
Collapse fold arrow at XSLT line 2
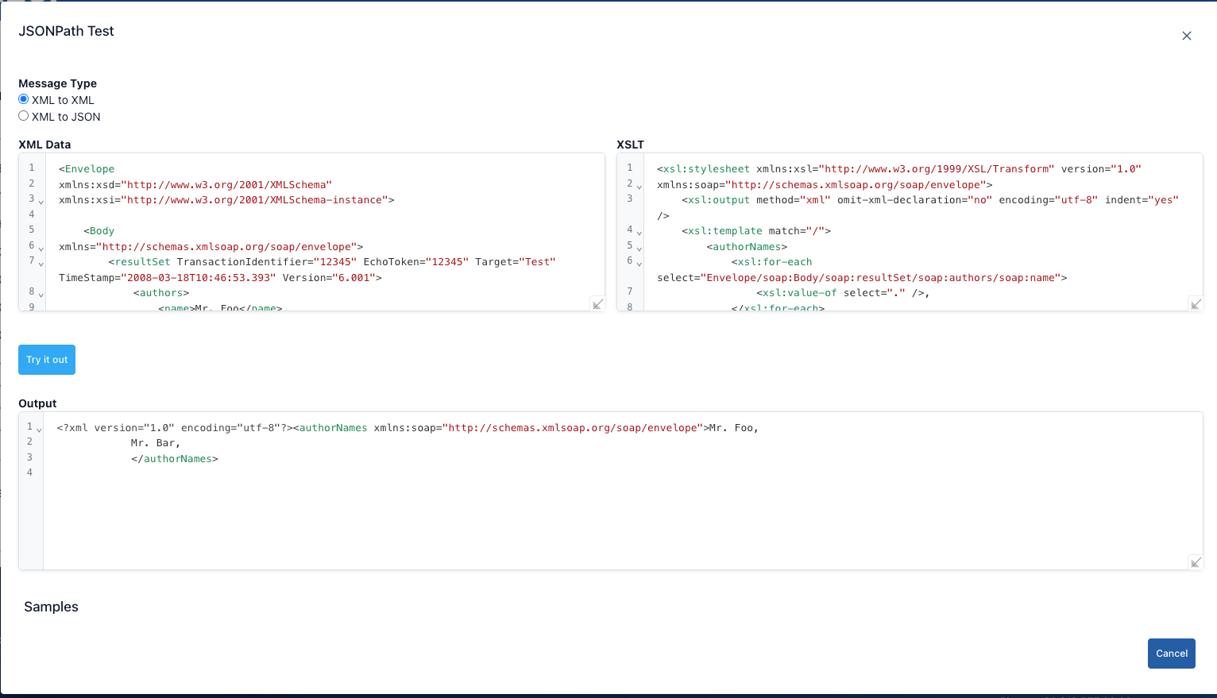(639, 187)
